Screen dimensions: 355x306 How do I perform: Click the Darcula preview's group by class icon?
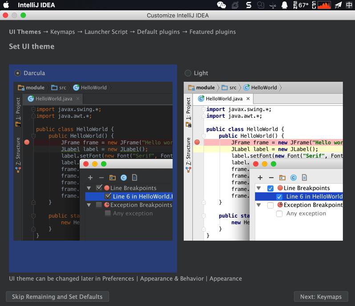tap(124, 178)
